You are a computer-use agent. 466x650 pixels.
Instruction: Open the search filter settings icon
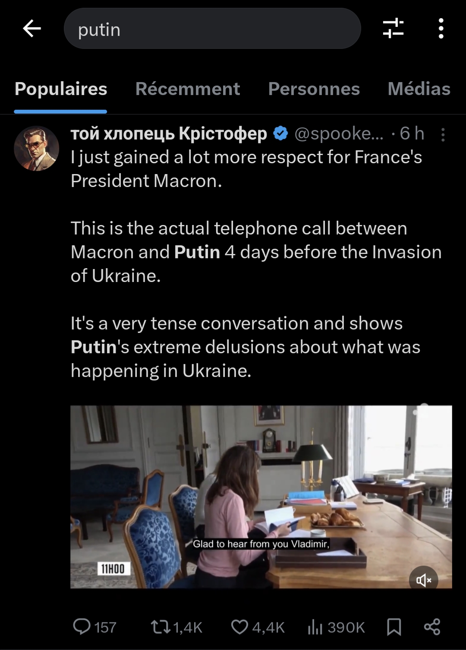point(393,29)
